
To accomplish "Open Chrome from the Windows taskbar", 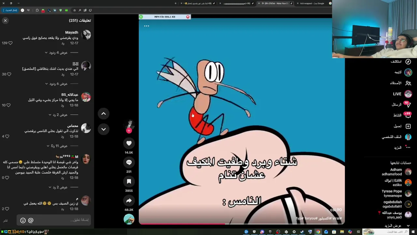I will click(318, 232).
